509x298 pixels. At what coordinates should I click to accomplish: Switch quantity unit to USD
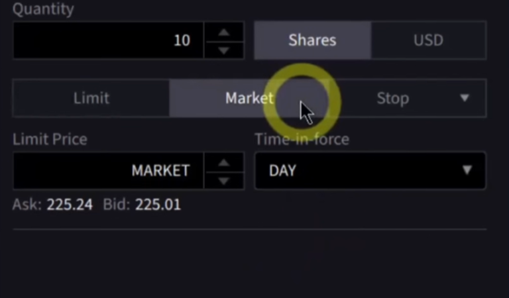[428, 40]
